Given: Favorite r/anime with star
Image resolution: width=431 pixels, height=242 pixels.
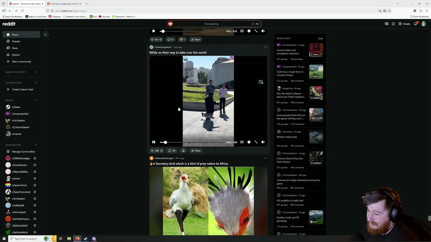Looking at the screenshot, I should 35,178.
